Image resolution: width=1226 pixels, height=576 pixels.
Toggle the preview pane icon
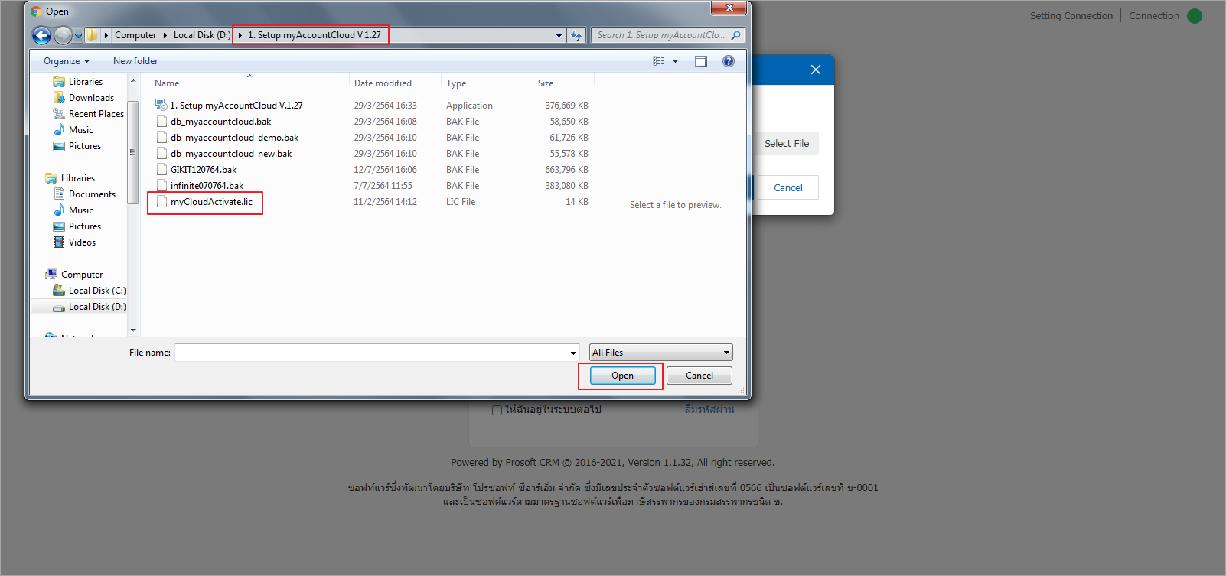coord(701,61)
